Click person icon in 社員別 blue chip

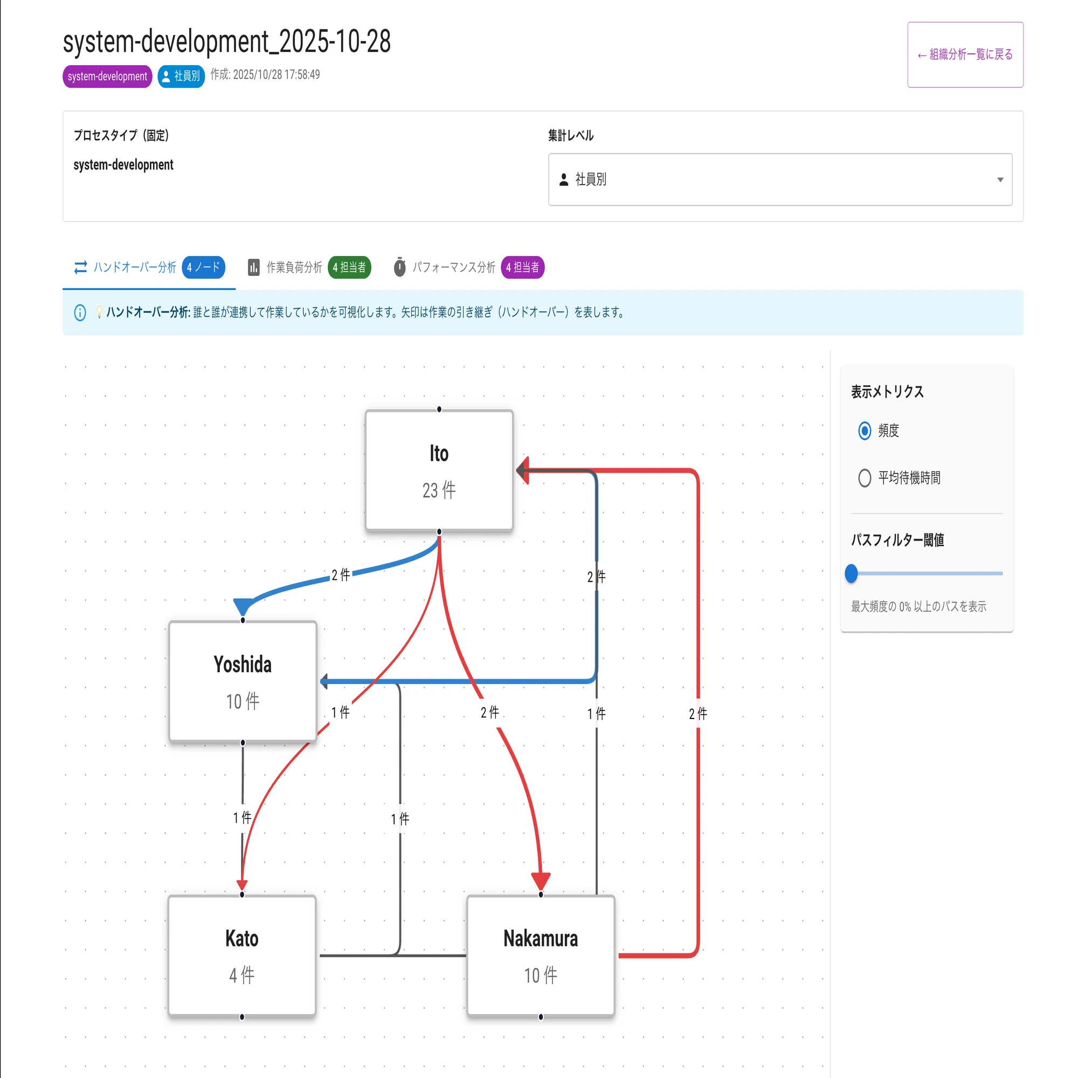165,77
